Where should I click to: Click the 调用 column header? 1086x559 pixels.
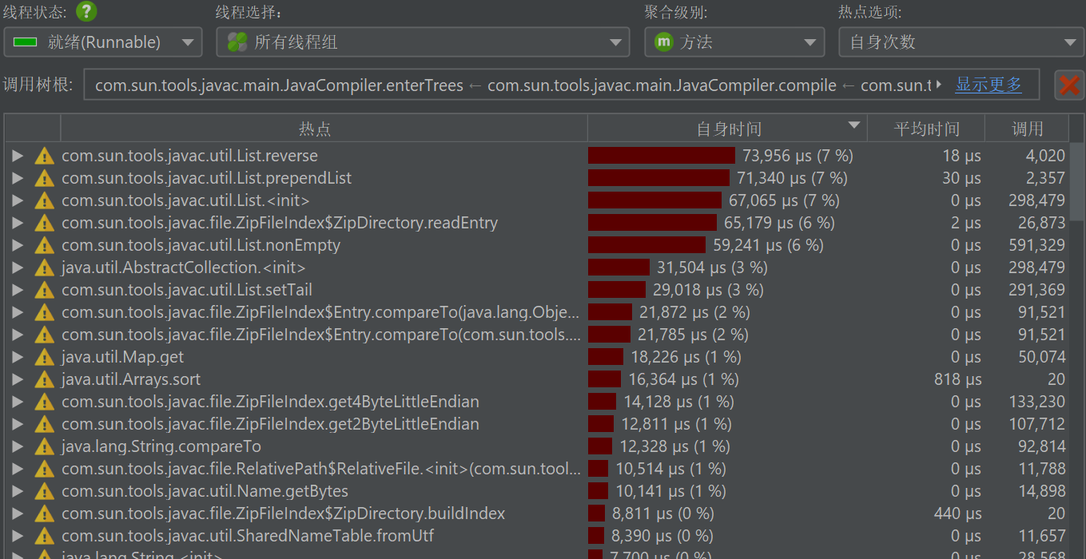coord(1027,129)
